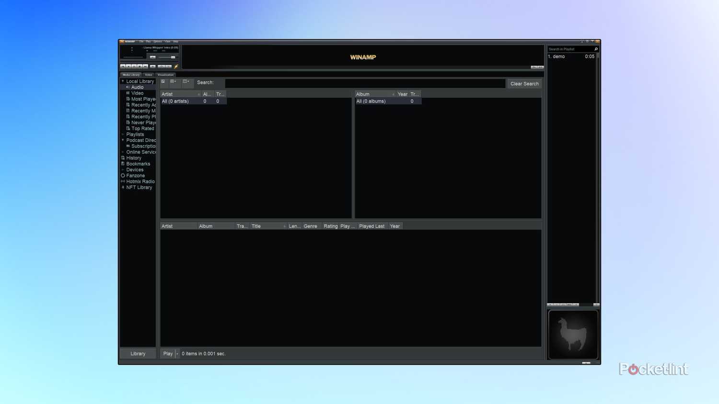This screenshot has height=404, width=719.
Task: Click the Library button
Action: pyautogui.click(x=138, y=353)
